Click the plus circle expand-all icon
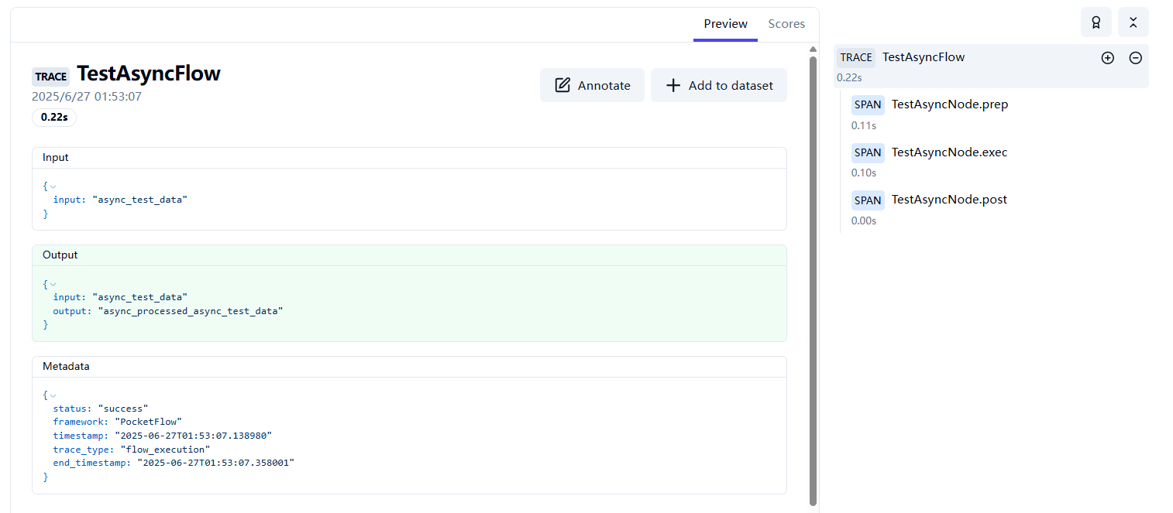1173x513 pixels. click(1107, 58)
